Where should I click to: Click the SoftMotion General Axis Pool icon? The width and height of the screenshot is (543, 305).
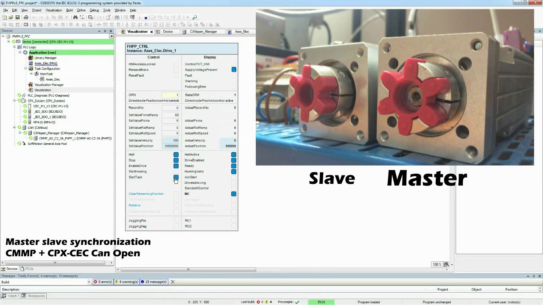25,144
